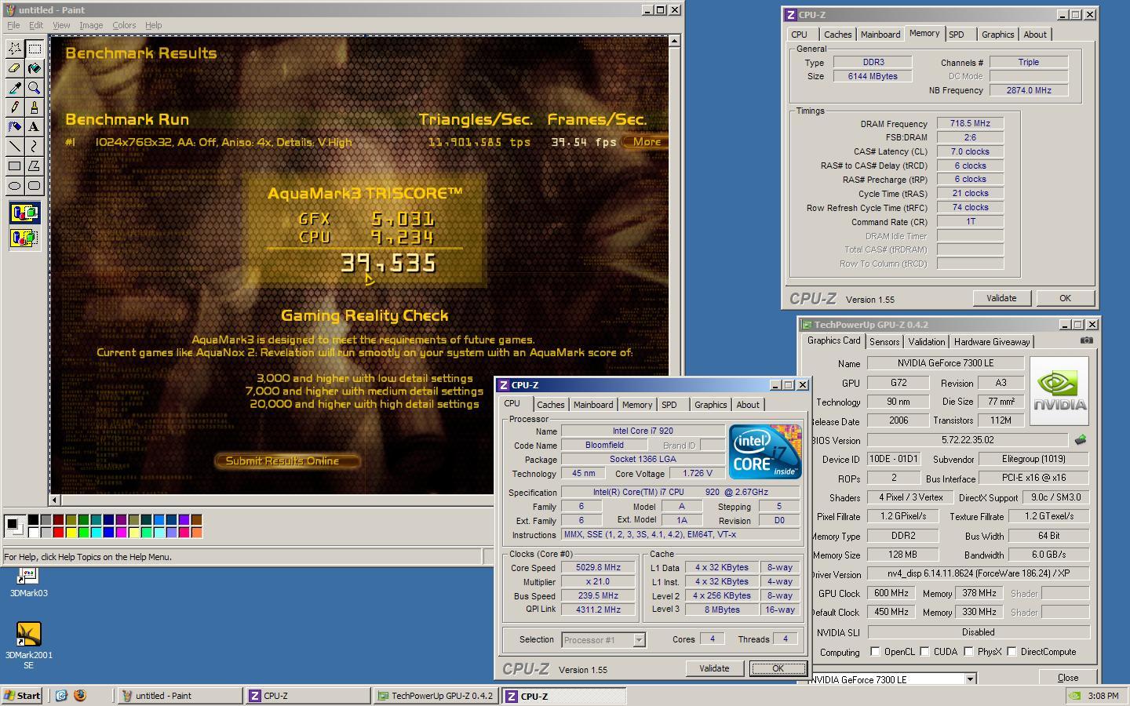Toggle the PhysX checkbox in GPU-Z
The height and width of the screenshot is (706, 1130).
coord(968,652)
